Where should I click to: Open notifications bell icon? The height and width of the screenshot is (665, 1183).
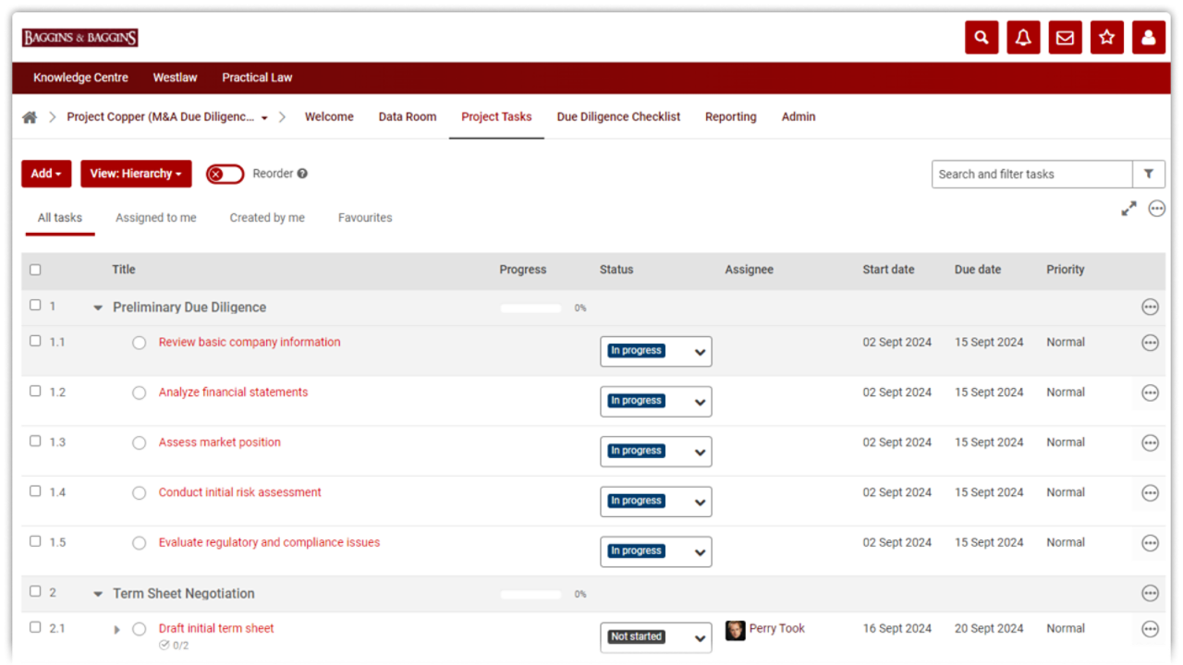click(1023, 38)
